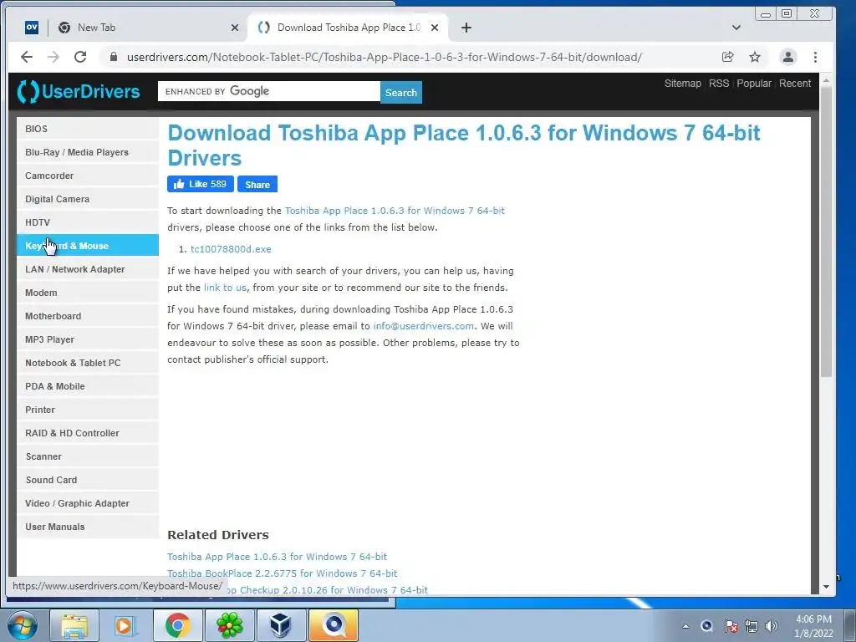The width and height of the screenshot is (856, 642).
Task: Open the Sound Card category
Action: tap(88, 481)
